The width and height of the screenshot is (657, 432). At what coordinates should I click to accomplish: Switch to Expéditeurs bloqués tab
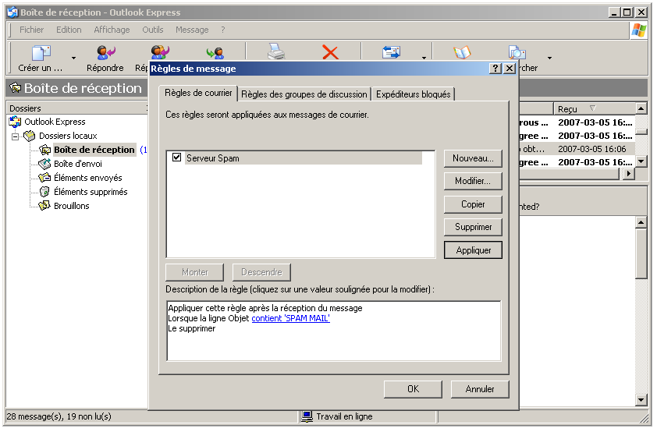tap(413, 94)
